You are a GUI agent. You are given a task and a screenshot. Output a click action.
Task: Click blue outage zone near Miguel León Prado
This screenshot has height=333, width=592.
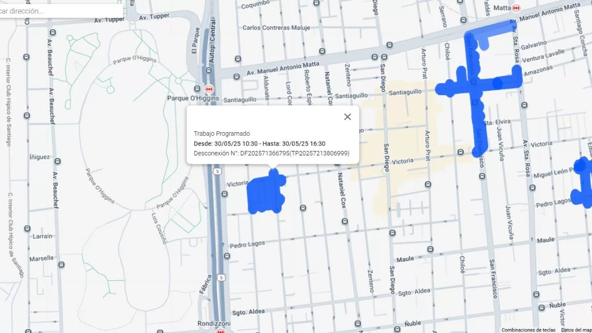click(583, 182)
